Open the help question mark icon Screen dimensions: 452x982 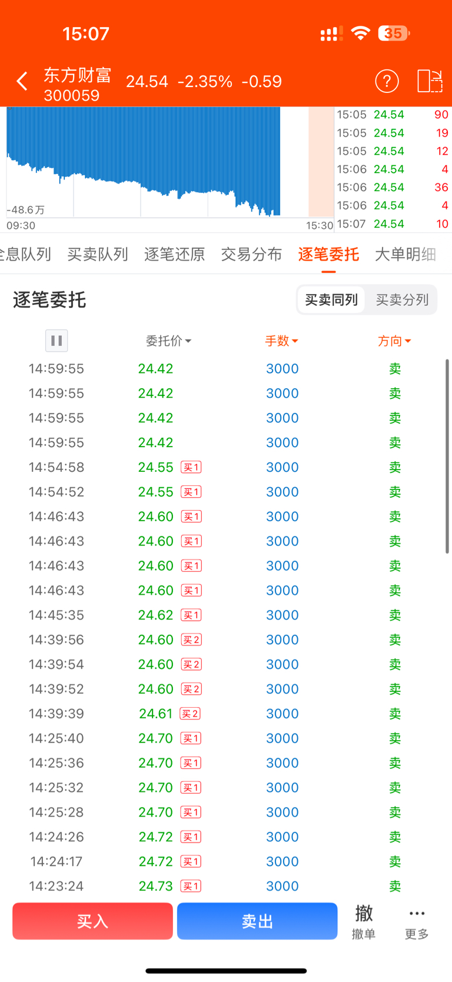pyautogui.click(x=387, y=81)
